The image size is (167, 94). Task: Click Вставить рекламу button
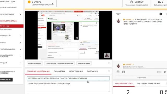(x=35, y=63)
